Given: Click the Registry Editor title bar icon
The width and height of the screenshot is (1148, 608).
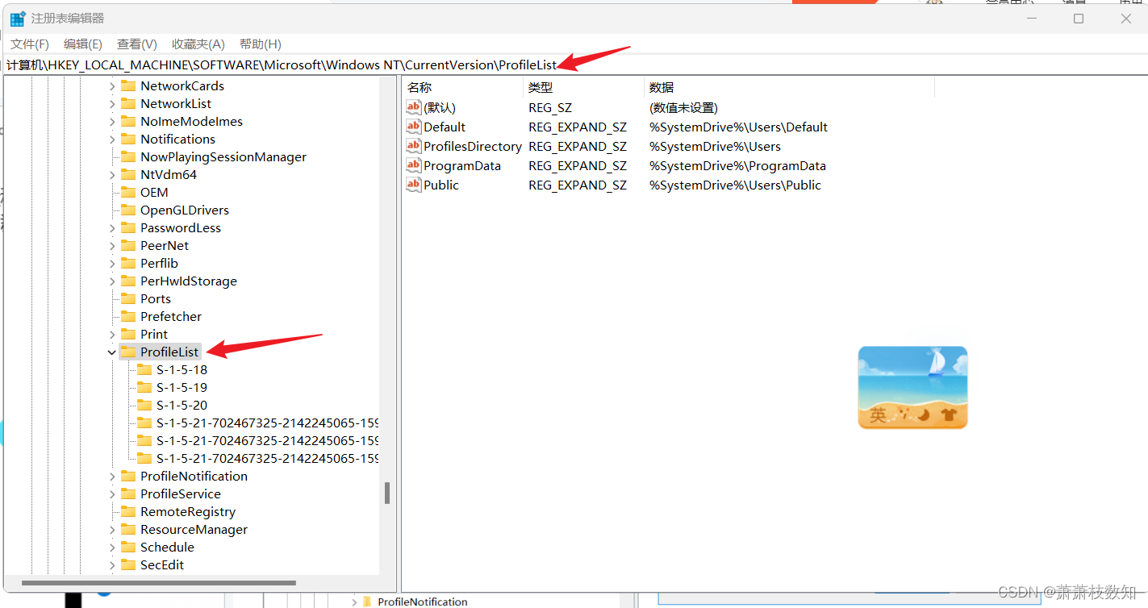Looking at the screenshot, I should point(18,19).
